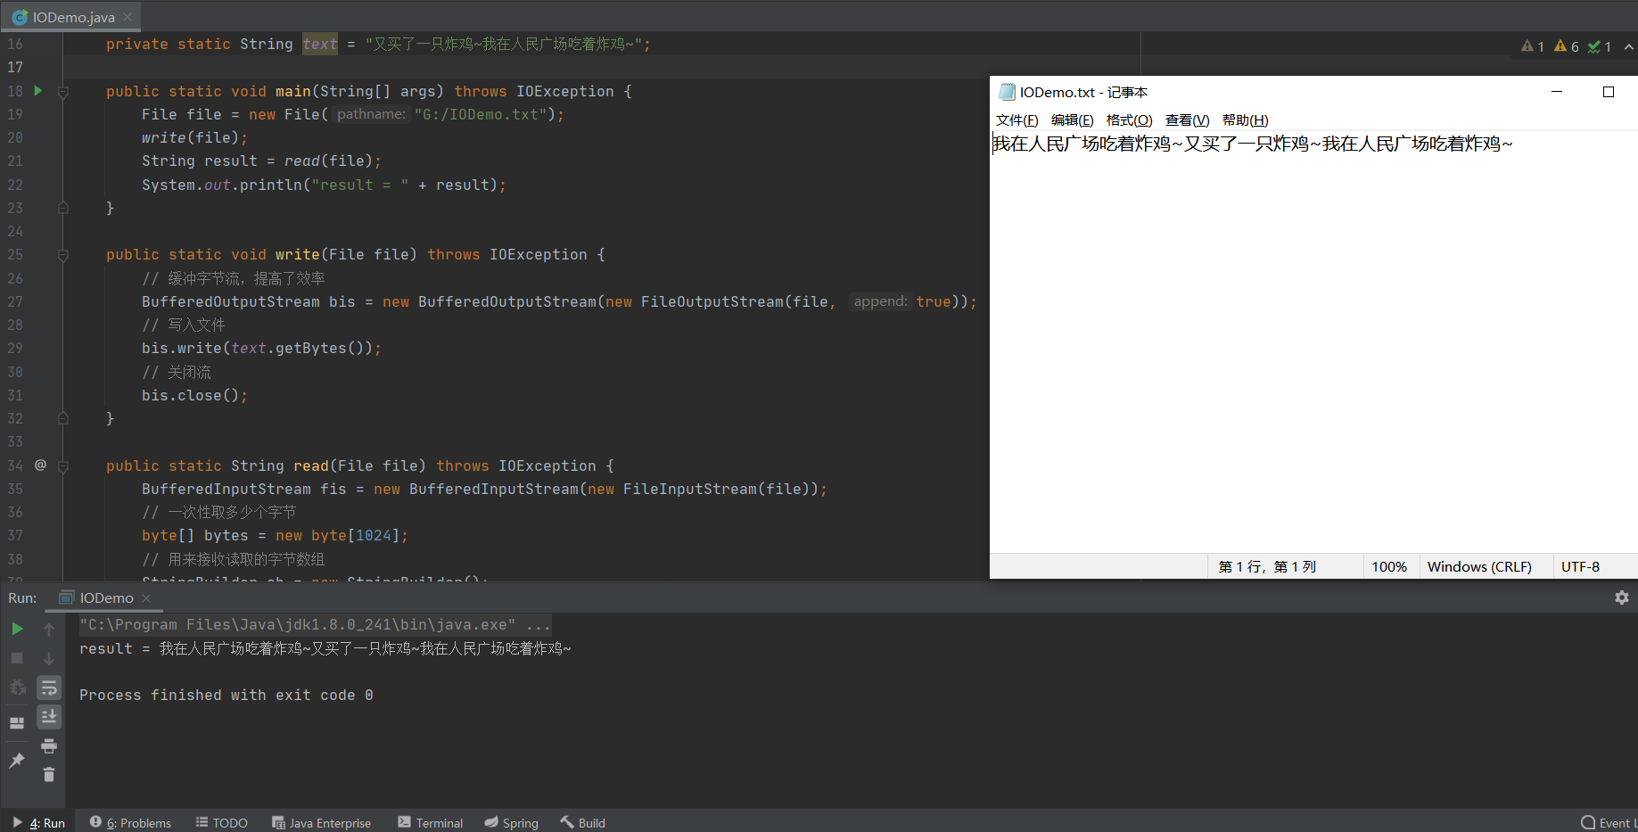
Task: Click the 'append:' parameter hint on line 27
Action: 880,301
